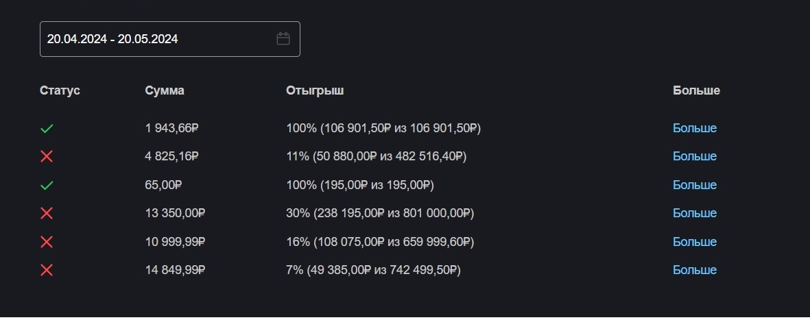This screenshot has width=810, height=320.
Task: Click green checkmark for 1 943,66₽ row
Action: (x=47, y=128)
